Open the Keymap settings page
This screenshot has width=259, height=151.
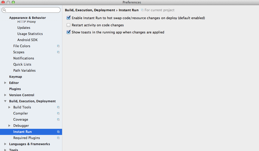[x=16, y=77]
